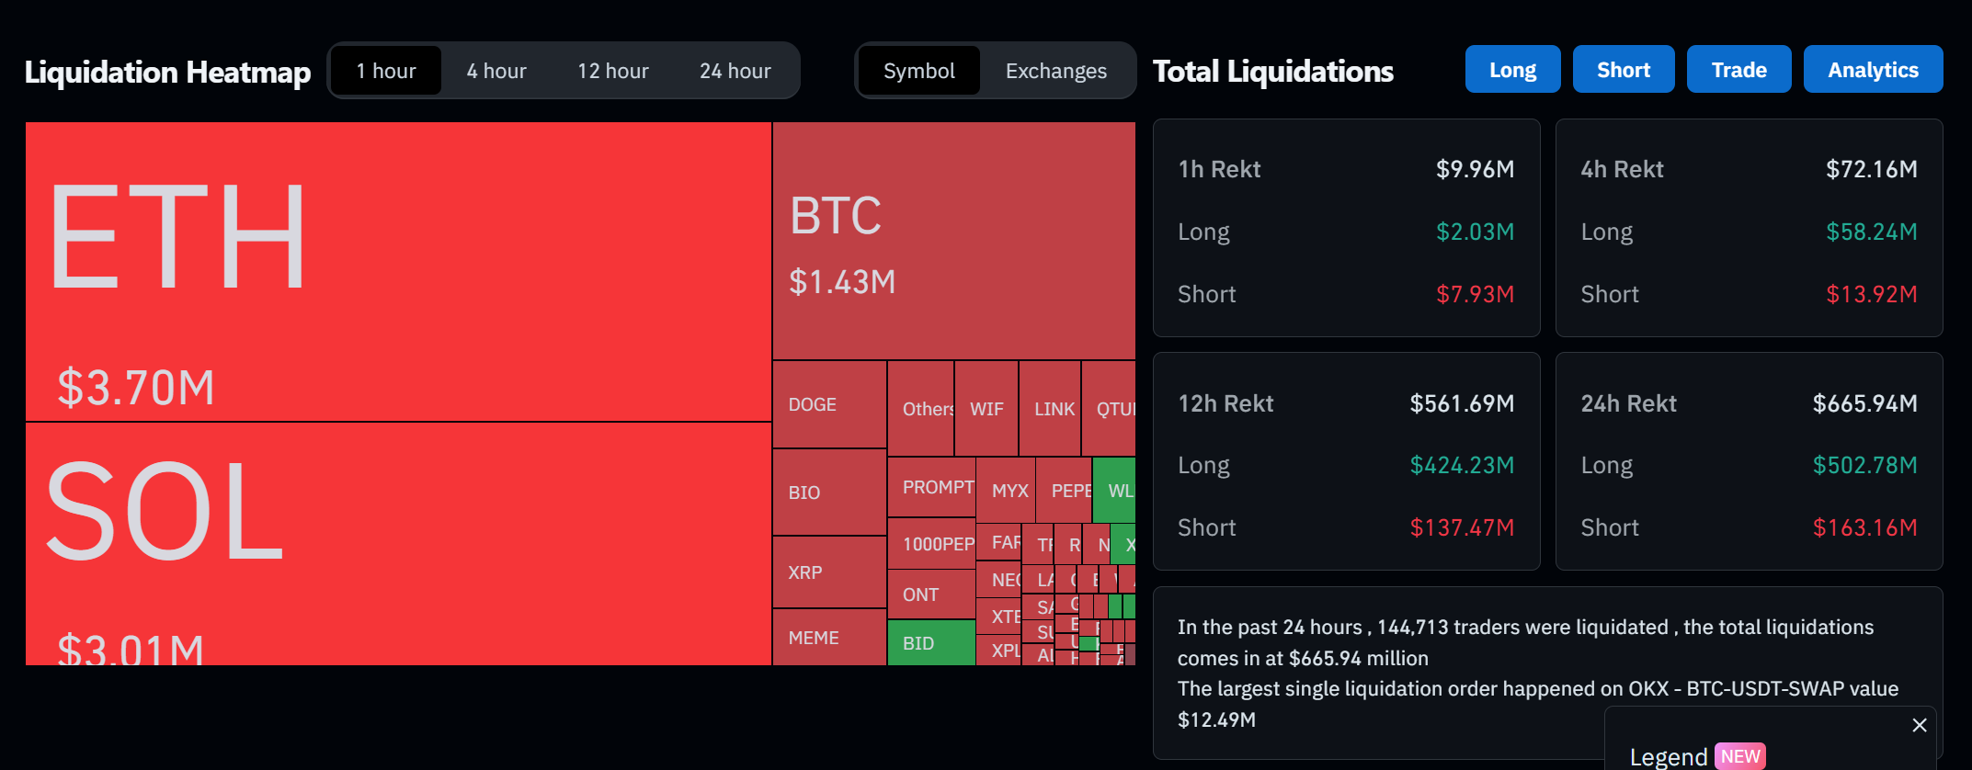Toggle heatmap view to Symbol
This screenshot has height=770, width=1972.
[919, 71]
